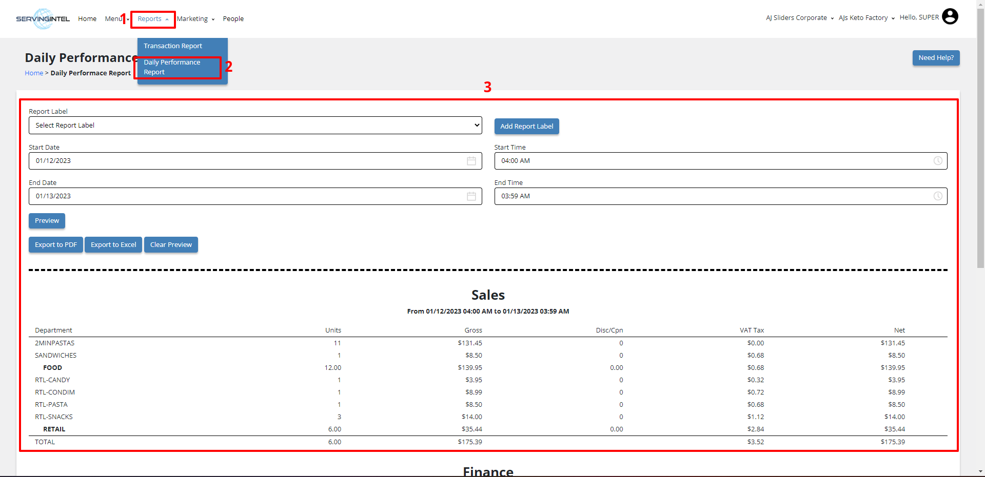The width and height of the screenshot is (985, 477).
Task: Expand the AJ Sliders Corporate dropdown
Action: [799, 18]
